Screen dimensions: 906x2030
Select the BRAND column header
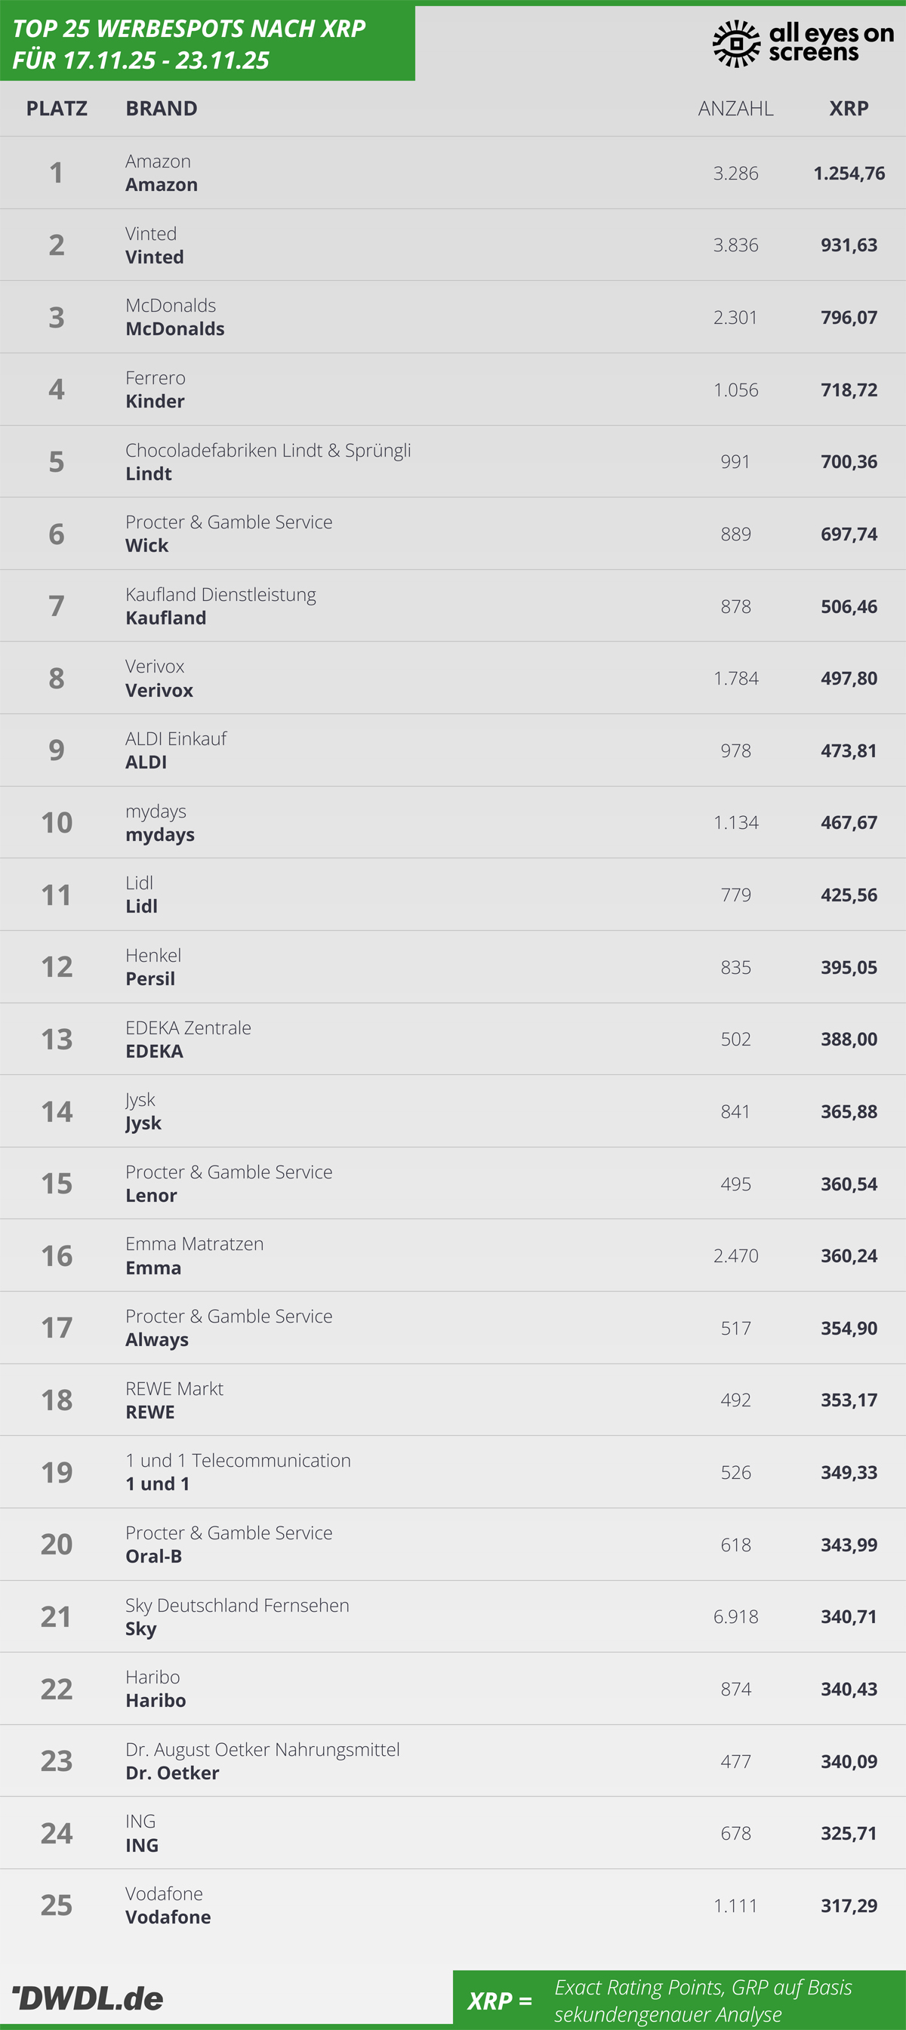click(162, 109)
